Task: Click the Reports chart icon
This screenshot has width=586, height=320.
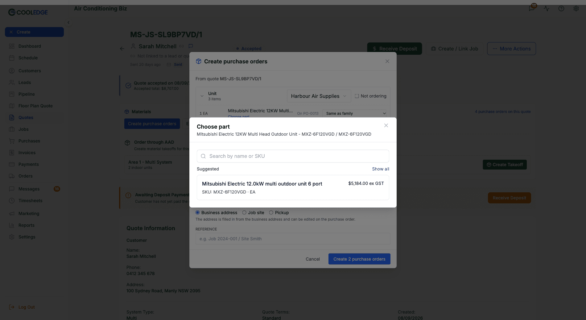Action: [x=12, y=225]
